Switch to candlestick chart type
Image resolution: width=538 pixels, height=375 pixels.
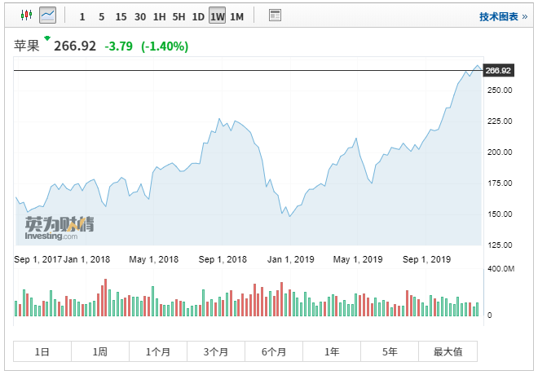coord(26,15)
